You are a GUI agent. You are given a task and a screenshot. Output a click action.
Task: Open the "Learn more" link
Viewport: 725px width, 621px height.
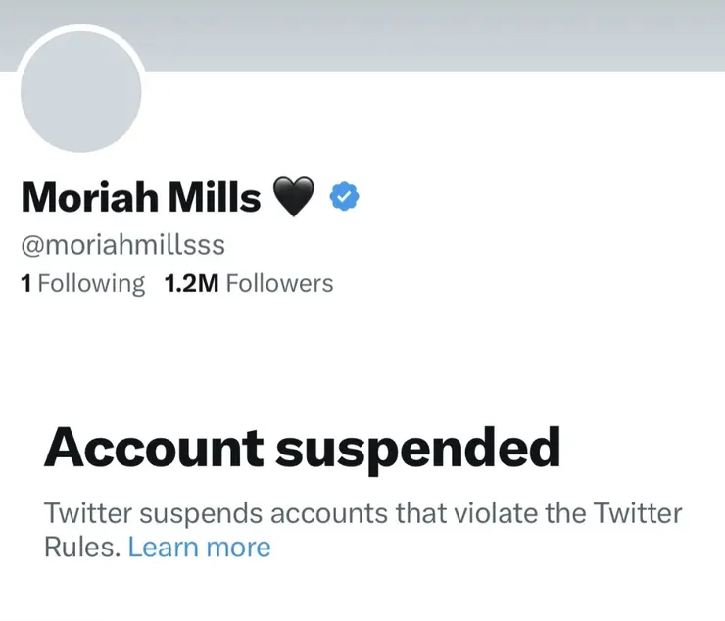199,547
